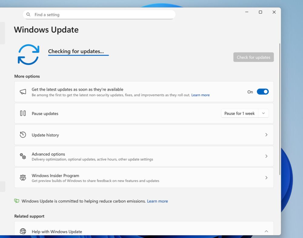303x238 pixels.
Task: Click the Check for updates button
Action: [x=253, y=57]
